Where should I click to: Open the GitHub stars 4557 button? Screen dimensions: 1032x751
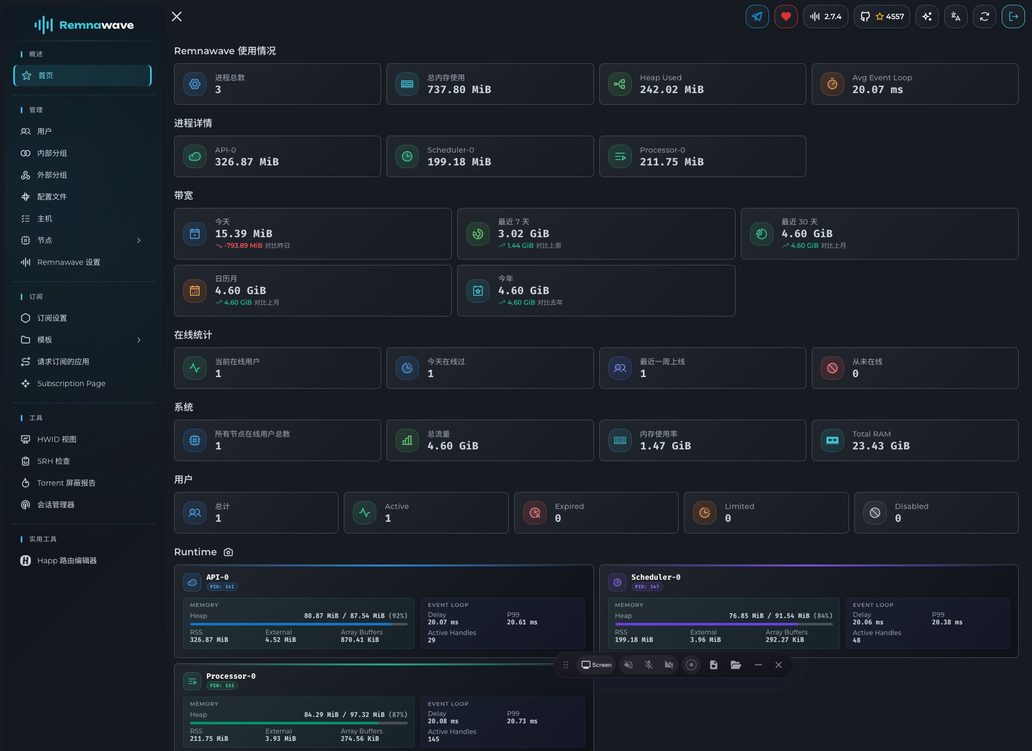point(882,16)
